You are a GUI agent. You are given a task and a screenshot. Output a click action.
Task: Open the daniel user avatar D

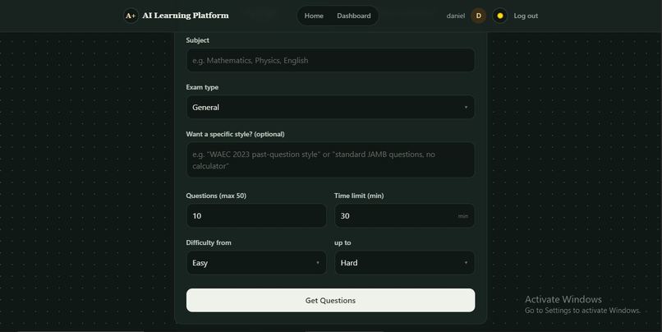coord(478,16)
